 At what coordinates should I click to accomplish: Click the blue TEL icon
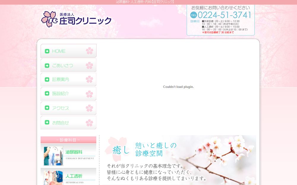(x=194, y=15)
